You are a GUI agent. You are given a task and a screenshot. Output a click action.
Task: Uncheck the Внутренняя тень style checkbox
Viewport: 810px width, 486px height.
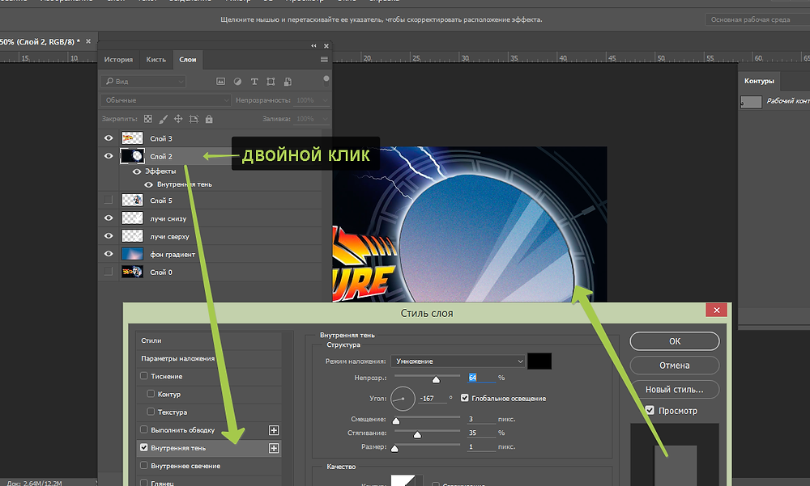[x=144, y=447]
